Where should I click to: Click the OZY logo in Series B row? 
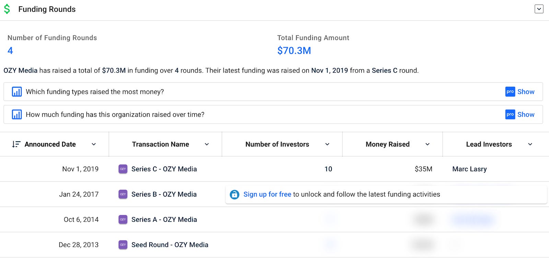pyautogui.click(x=123, y=194)
